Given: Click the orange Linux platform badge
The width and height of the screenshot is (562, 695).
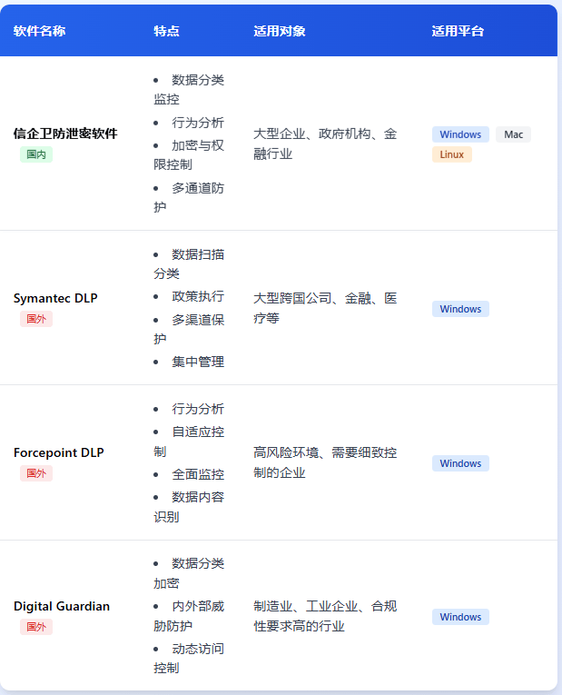Looking at the screenshot, I should click(452, 154).
